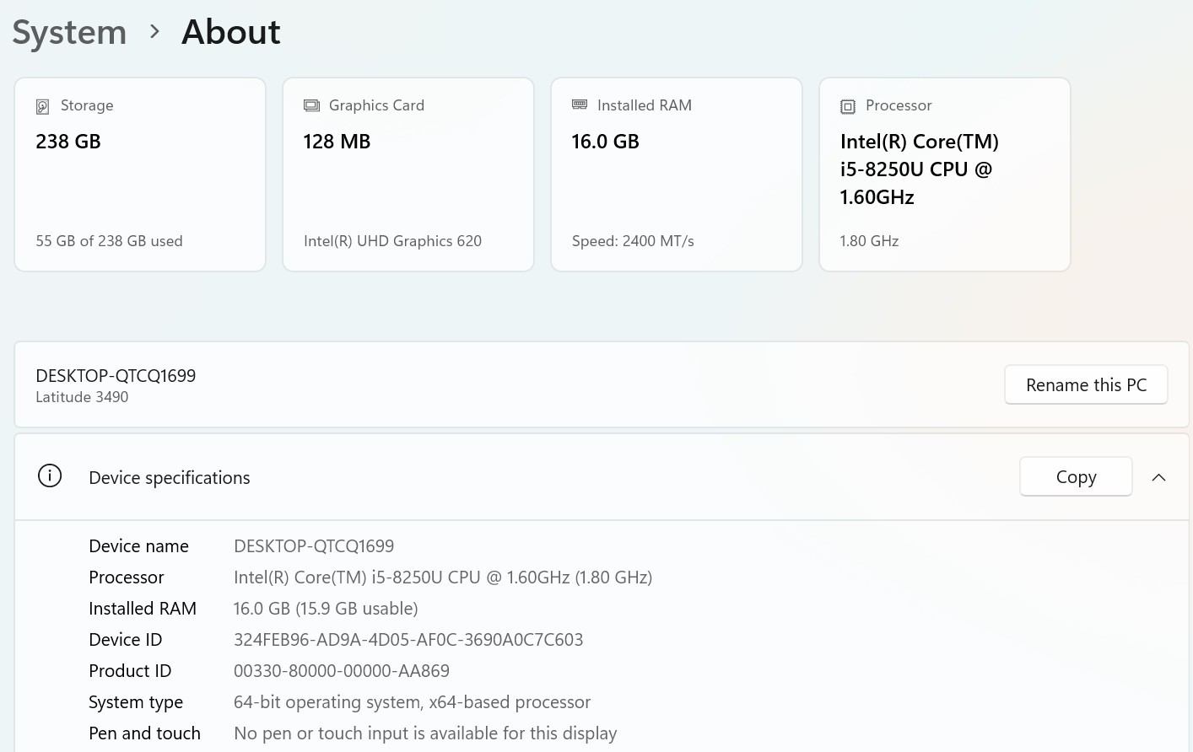Viewport: 1193px width, 752px height.
Task: Click the Rename this PC button
Action: 1086,384
